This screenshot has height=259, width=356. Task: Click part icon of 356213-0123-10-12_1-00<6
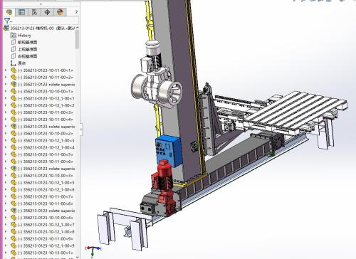point(14,189)
